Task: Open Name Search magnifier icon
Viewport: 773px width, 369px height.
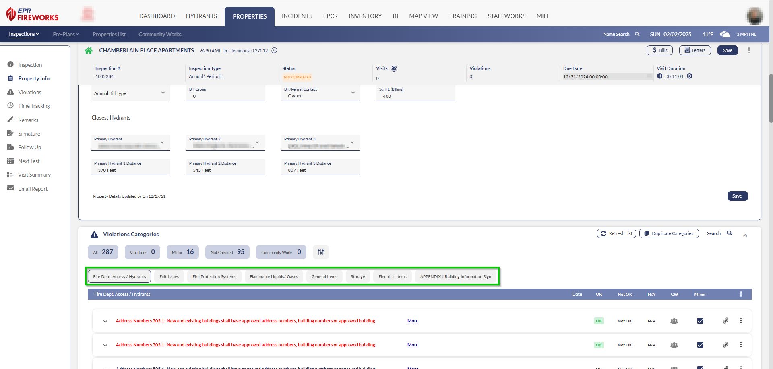Action: (637, 34)
